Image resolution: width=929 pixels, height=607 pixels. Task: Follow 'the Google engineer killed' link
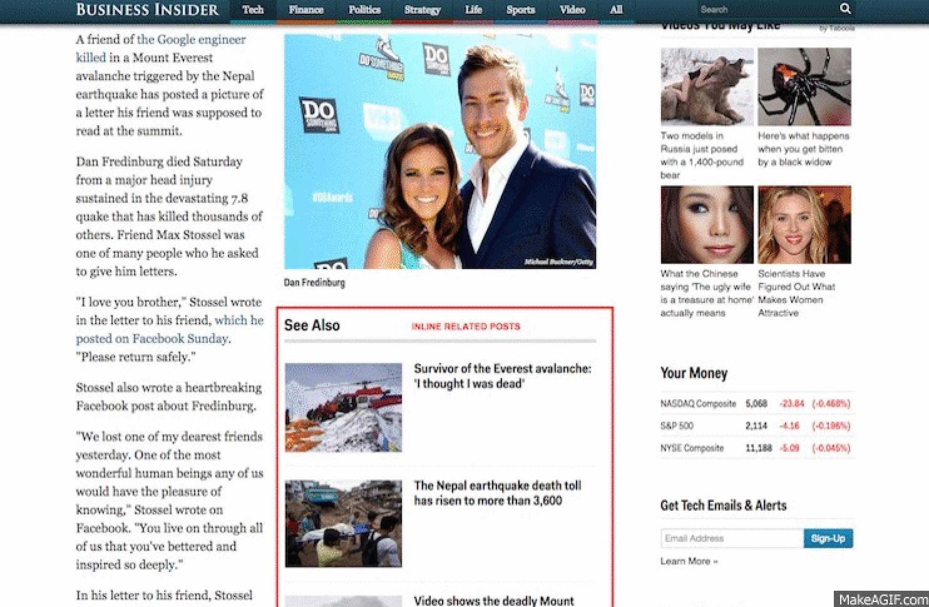point(160,48)
